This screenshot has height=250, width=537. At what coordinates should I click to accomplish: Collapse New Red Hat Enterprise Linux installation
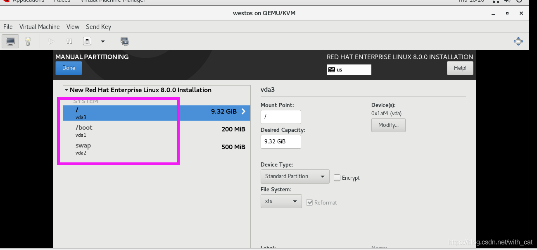click(66, 90)
